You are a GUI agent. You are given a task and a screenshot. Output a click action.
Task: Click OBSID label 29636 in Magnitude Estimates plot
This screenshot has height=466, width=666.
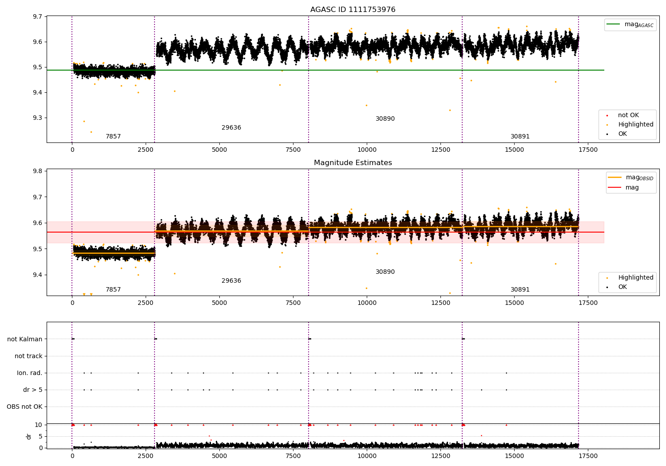[x=231, y=281]
